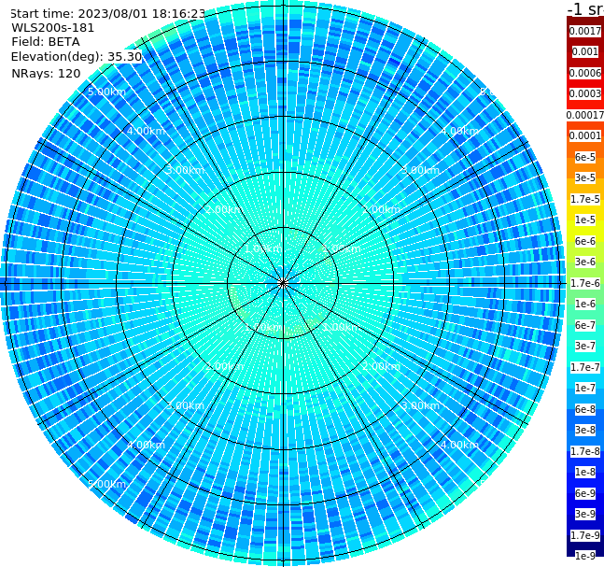This screenshot has width=604, height=567.
Task: Click the "Field: BETA" label
Action: 46,42
